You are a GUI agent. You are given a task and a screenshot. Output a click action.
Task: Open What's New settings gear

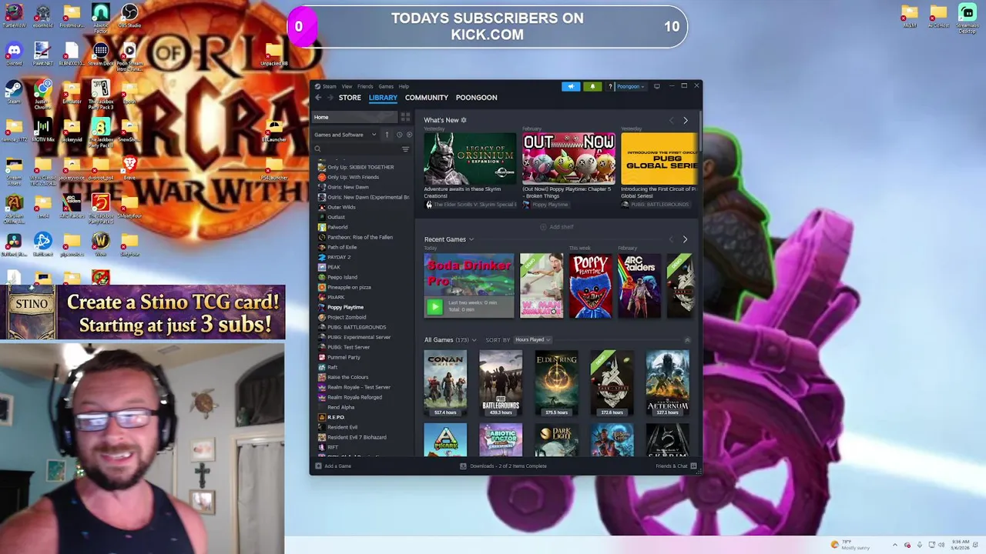click(x=463, y=120)
